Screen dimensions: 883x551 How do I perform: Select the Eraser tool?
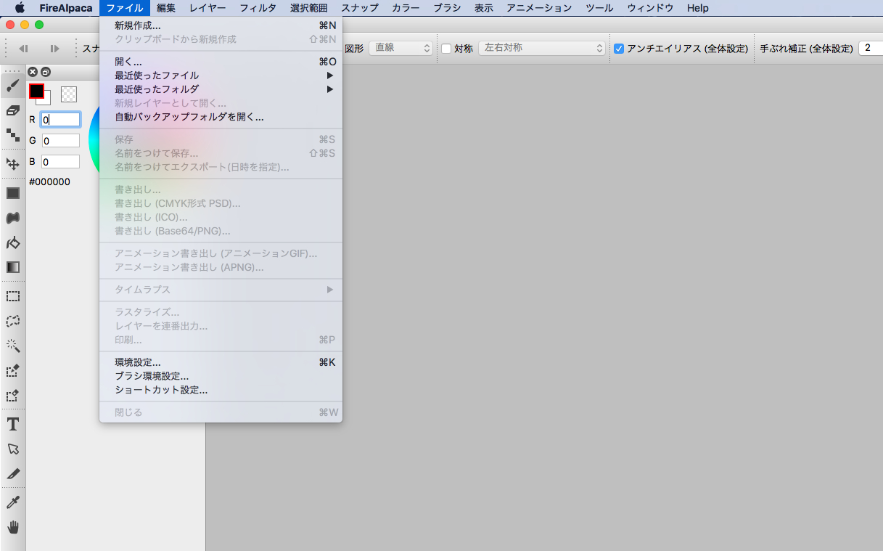(x=12, y=110)
